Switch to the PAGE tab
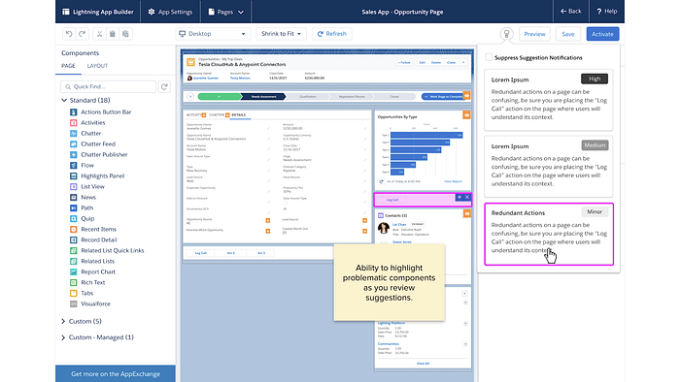Viewport: 680px width, 382px height. pyautogui.click(x=68, y=66)
